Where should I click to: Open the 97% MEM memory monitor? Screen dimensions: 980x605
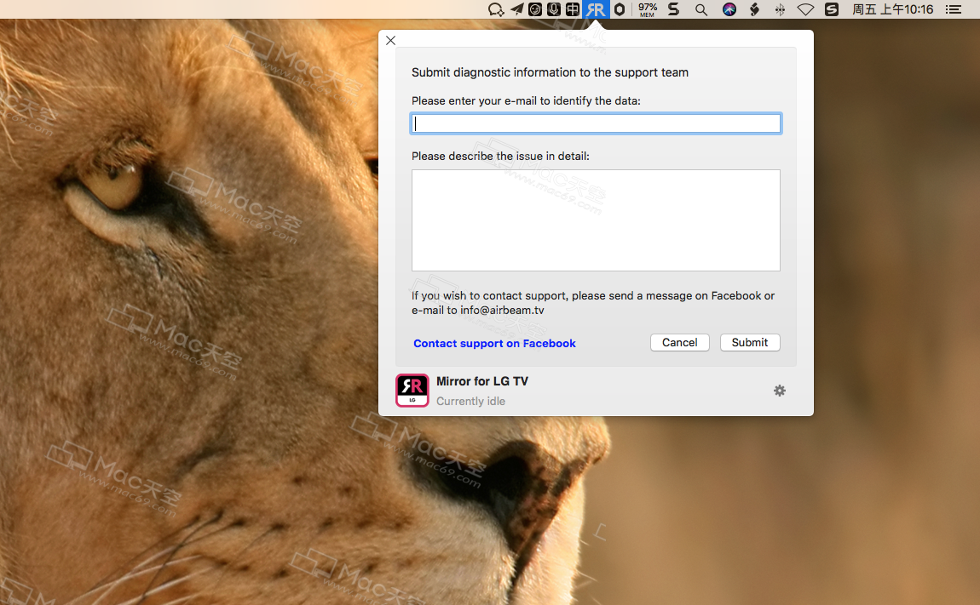point(648,9)
